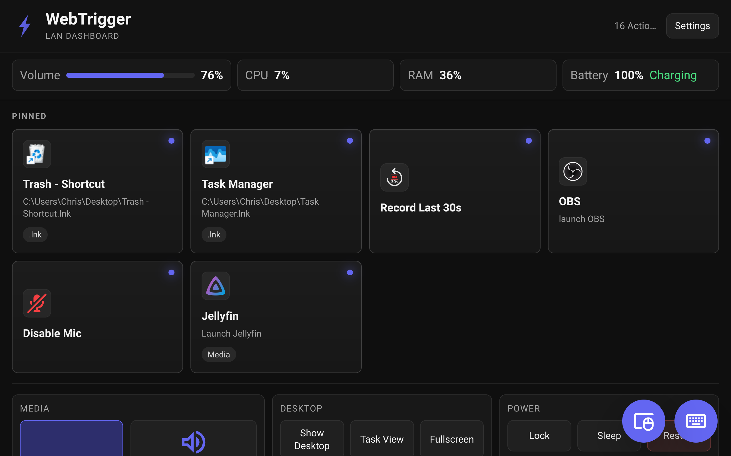Launch OBS via its logo icon
This screenshot has height=456, width=731.
point(573,171)
